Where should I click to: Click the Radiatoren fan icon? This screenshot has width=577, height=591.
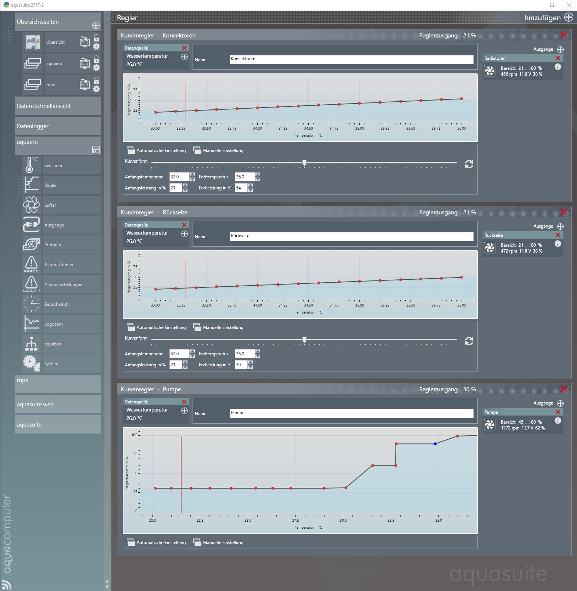(x=490, y=70)
